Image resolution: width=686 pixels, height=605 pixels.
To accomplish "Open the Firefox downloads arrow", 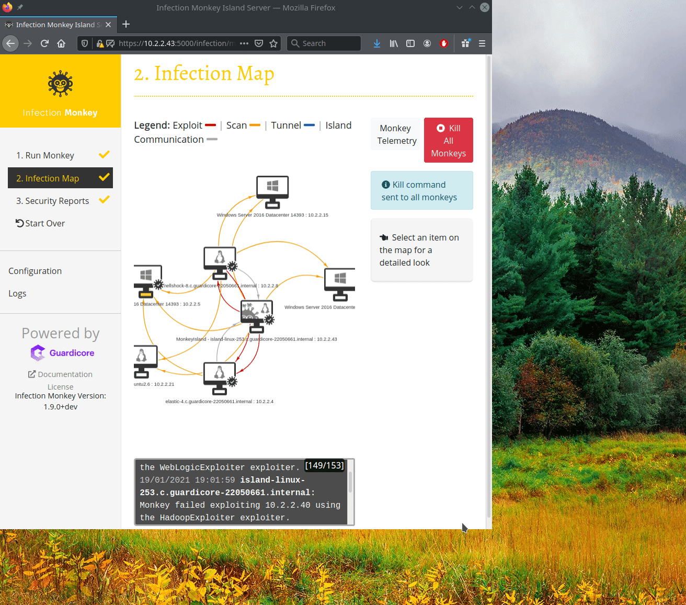I will click(x=377, y=43).
